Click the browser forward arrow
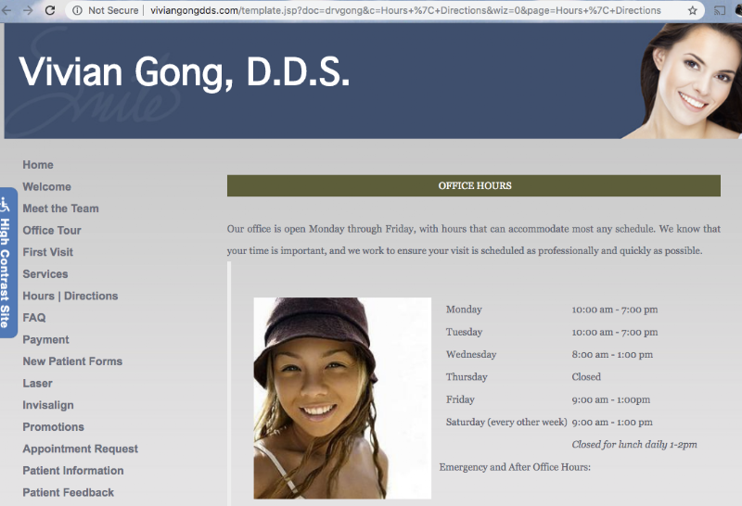The image size is (742, 506). 28,10
